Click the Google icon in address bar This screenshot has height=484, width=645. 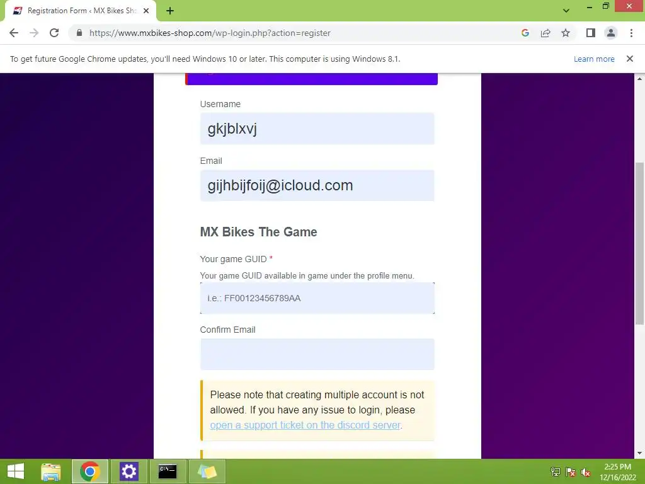pyautogui.click(x=525, y=33)
